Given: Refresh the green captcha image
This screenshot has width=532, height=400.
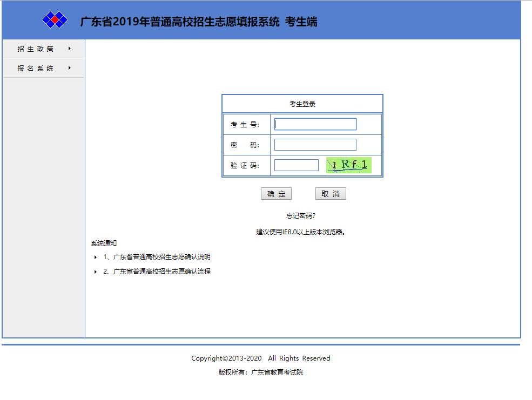Looking at the screenshot, I should tap(349, 165).
